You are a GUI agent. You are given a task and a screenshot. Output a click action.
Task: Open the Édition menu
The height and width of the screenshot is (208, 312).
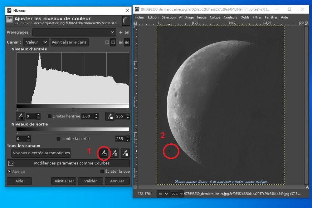point(153,17)
